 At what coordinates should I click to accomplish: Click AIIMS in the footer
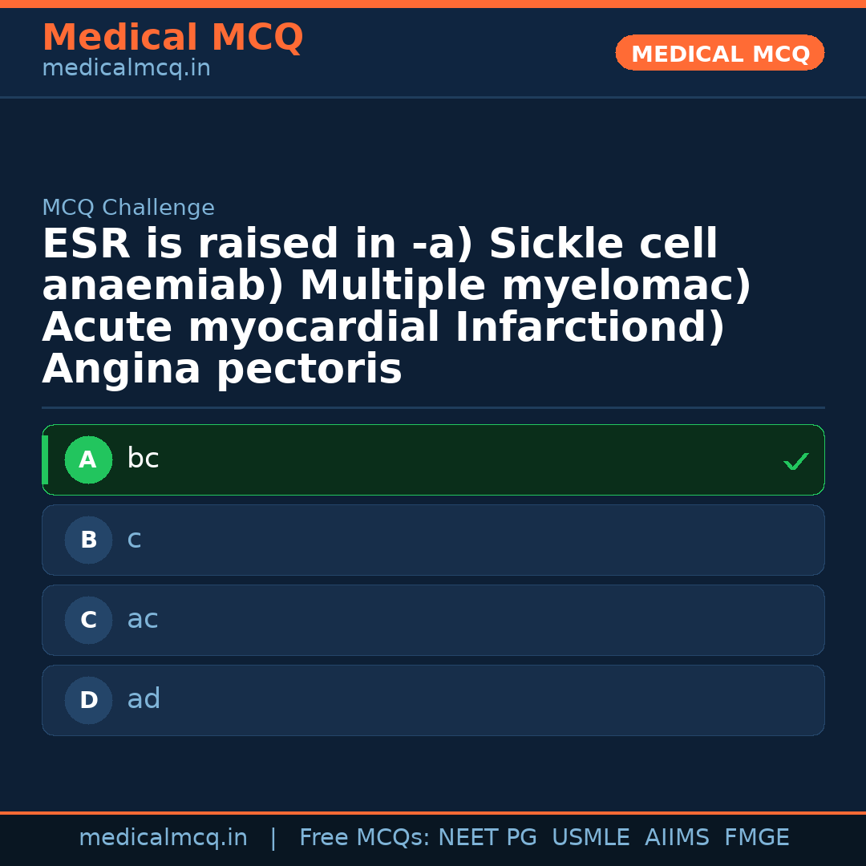coord(677,838)
